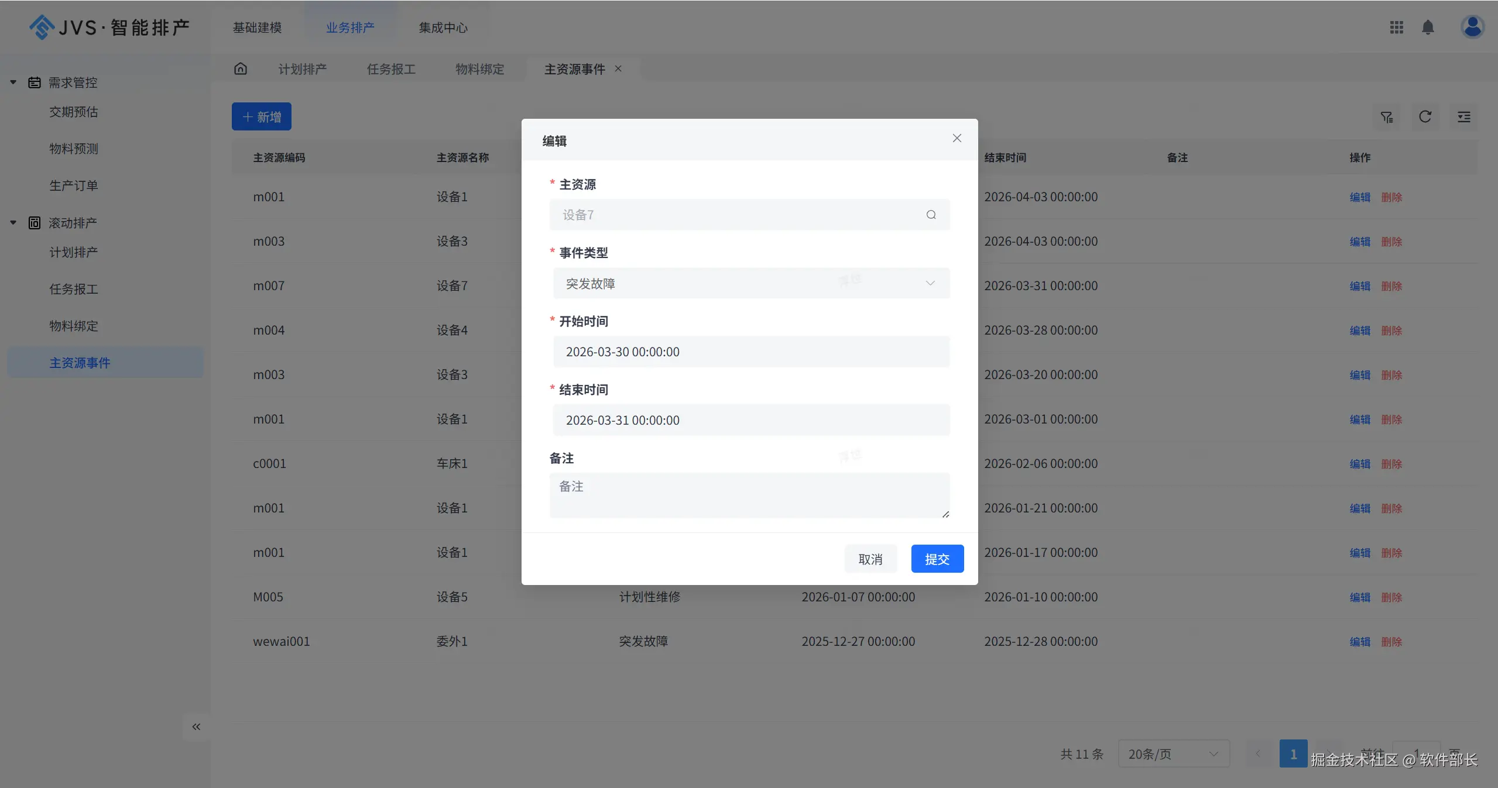
Task: Open the column settings icon
Action: coord(1463,117)
